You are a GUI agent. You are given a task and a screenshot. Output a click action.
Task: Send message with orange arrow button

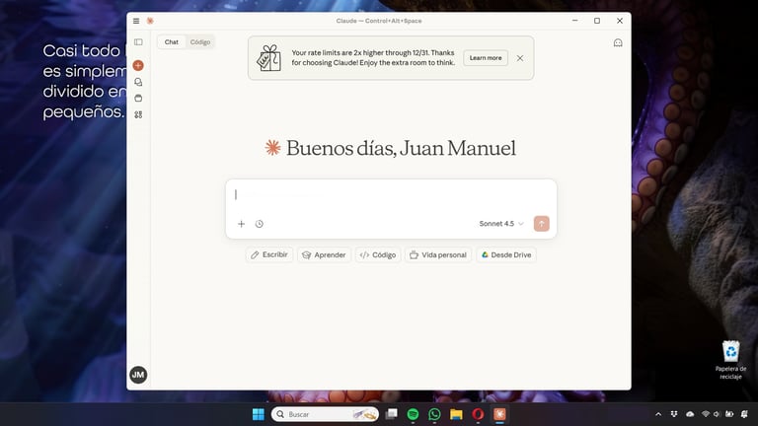[x=542, y=224]
